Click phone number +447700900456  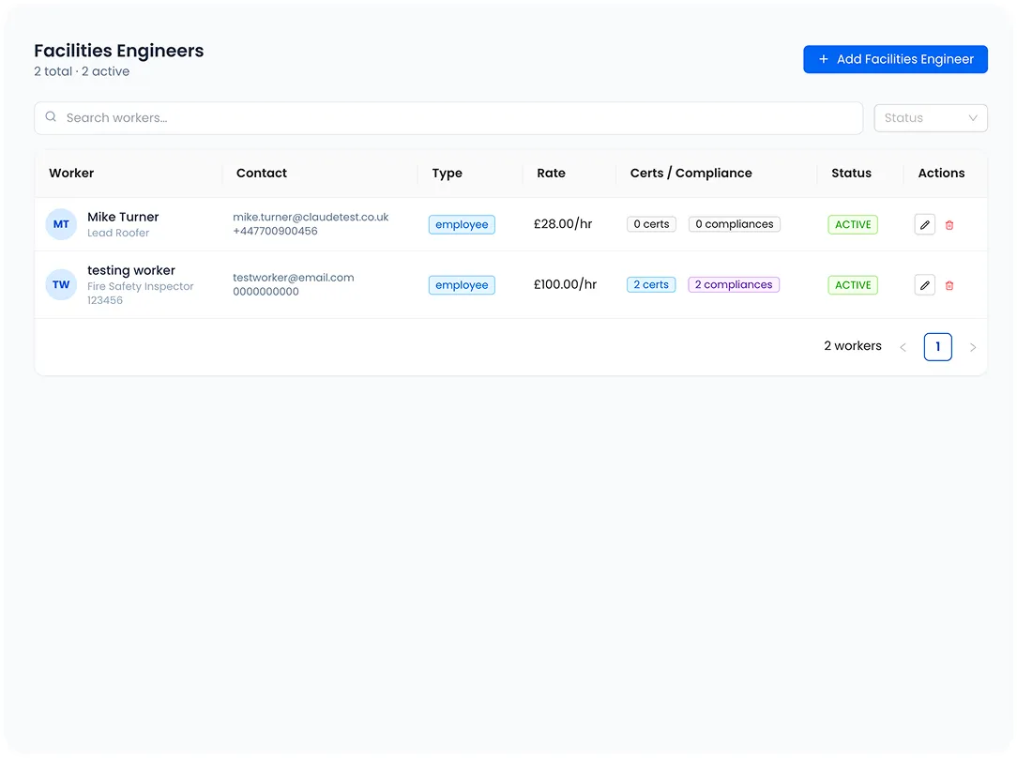pyautogui.click(x=275, y=231)
